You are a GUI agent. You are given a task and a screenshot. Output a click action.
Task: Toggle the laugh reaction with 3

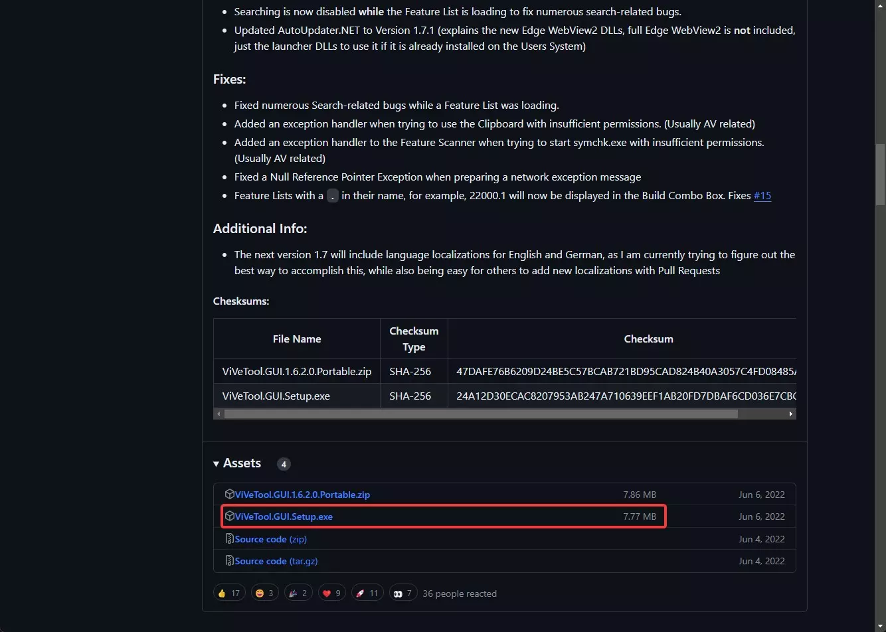[264, 593]
